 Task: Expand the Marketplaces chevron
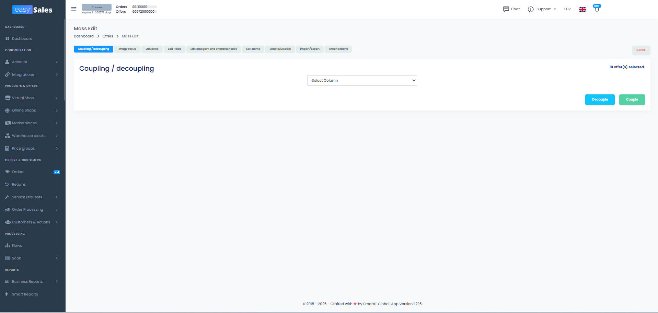pyautogui.click(x=57, y=123)
